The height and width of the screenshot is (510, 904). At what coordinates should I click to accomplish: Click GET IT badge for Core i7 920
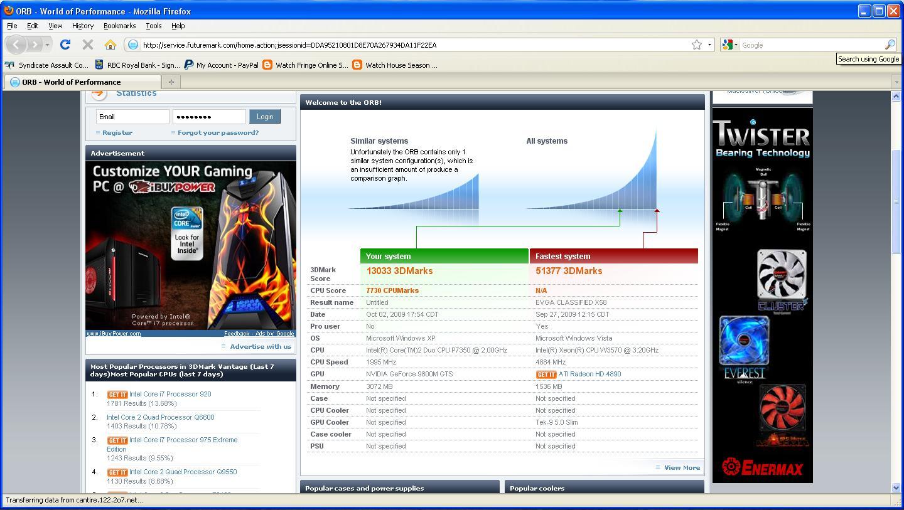tap(117, 395)
